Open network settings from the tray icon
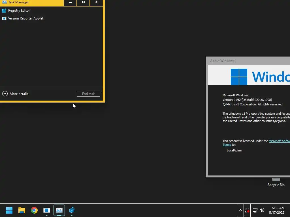290x217 pixels. (255, 210)
